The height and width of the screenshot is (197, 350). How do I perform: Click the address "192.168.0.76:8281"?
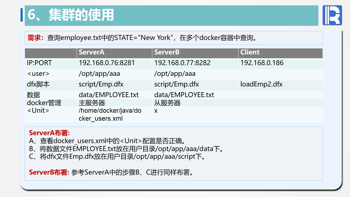pyautogui.click(x=107, y=63)
